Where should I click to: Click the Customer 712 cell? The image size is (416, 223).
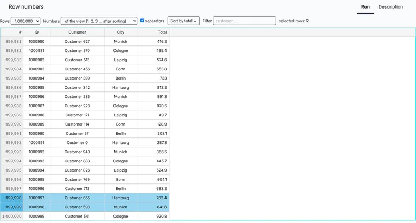pyautogui.click(x=77, y=189)
